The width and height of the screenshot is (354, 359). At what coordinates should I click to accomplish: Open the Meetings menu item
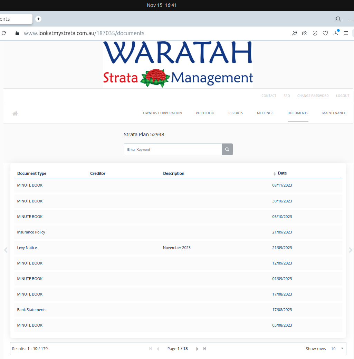[x=265, y=113]
